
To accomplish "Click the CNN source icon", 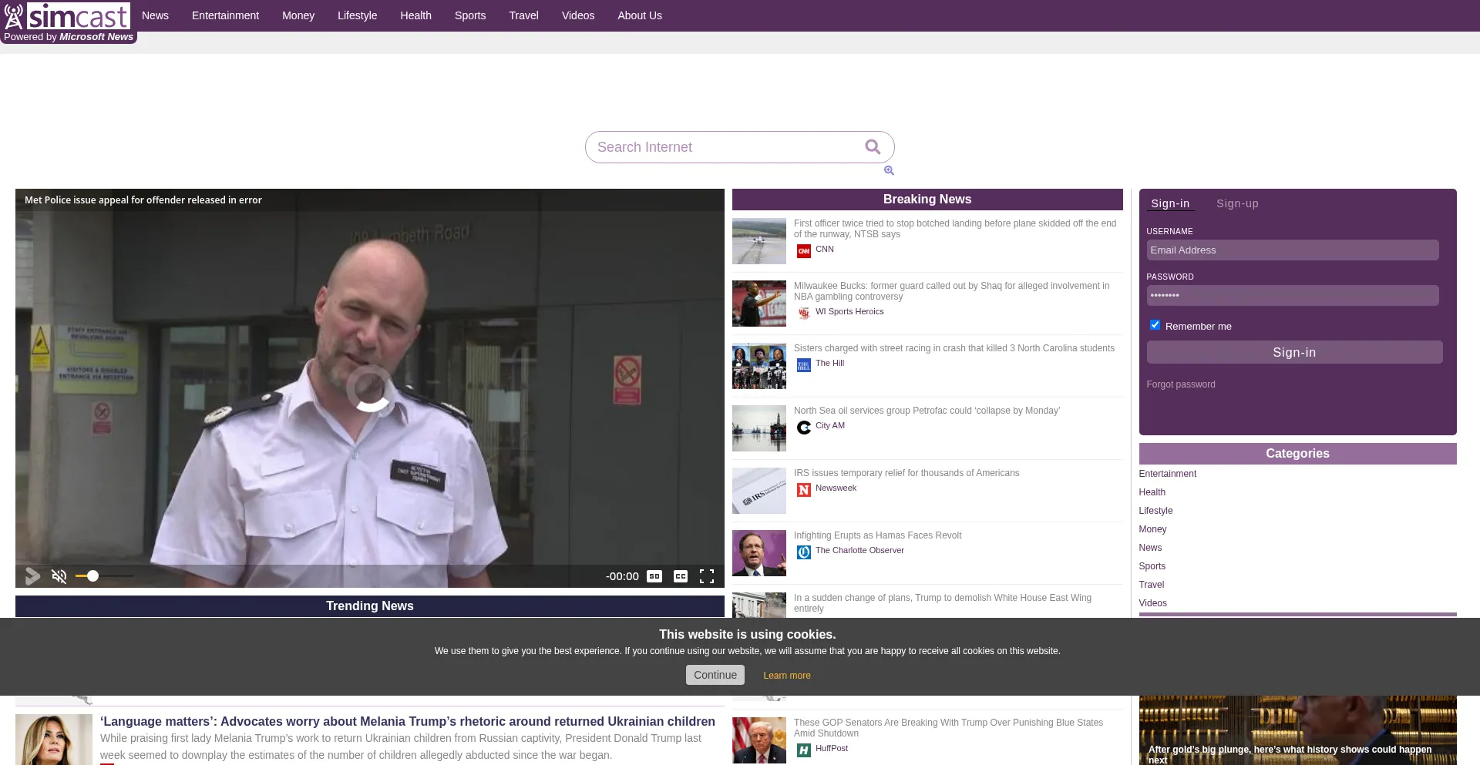I will click(x=803, y=250).
